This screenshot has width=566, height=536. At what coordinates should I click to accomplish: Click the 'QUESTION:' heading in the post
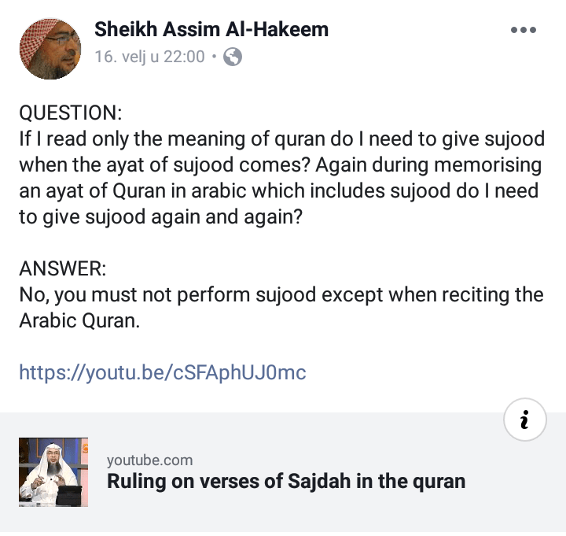click(x=71, y=112)
